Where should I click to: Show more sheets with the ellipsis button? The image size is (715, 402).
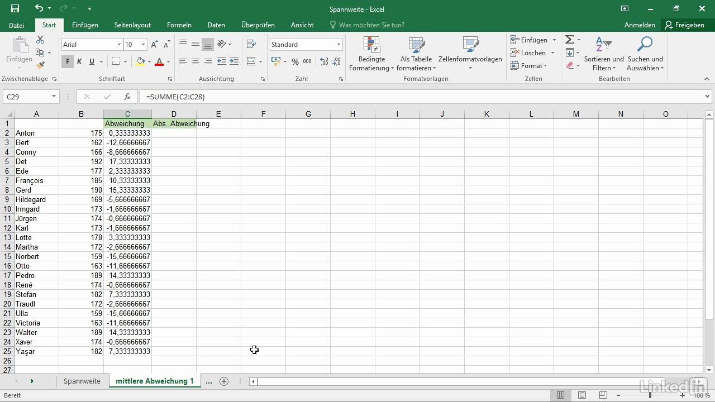209,381
